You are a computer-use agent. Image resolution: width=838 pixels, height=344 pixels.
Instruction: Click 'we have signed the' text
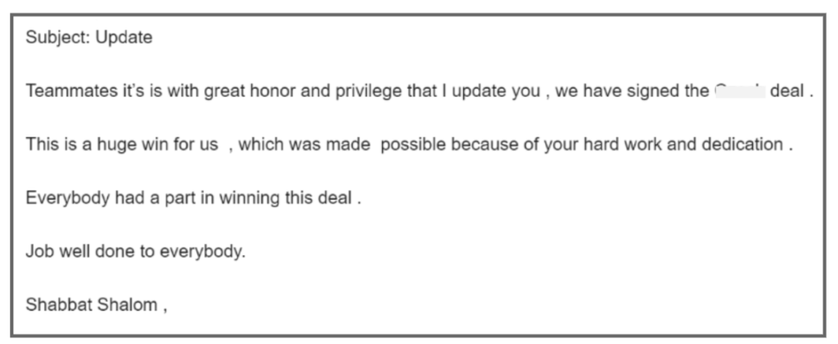[x=632, y=92]
